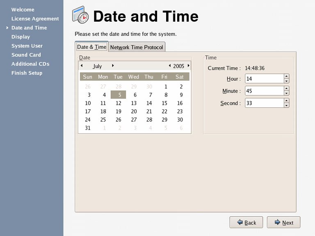Increment the Hour spinner up arrow
The image size is (315, 236).
(x=286, y=76)
